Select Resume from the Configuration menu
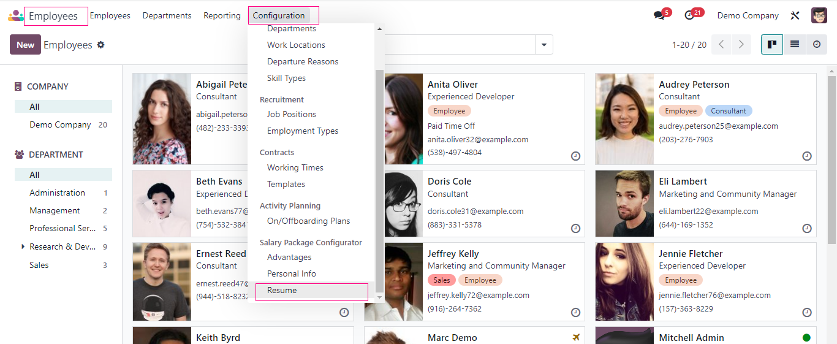837x344 pixels. point(282,291)
